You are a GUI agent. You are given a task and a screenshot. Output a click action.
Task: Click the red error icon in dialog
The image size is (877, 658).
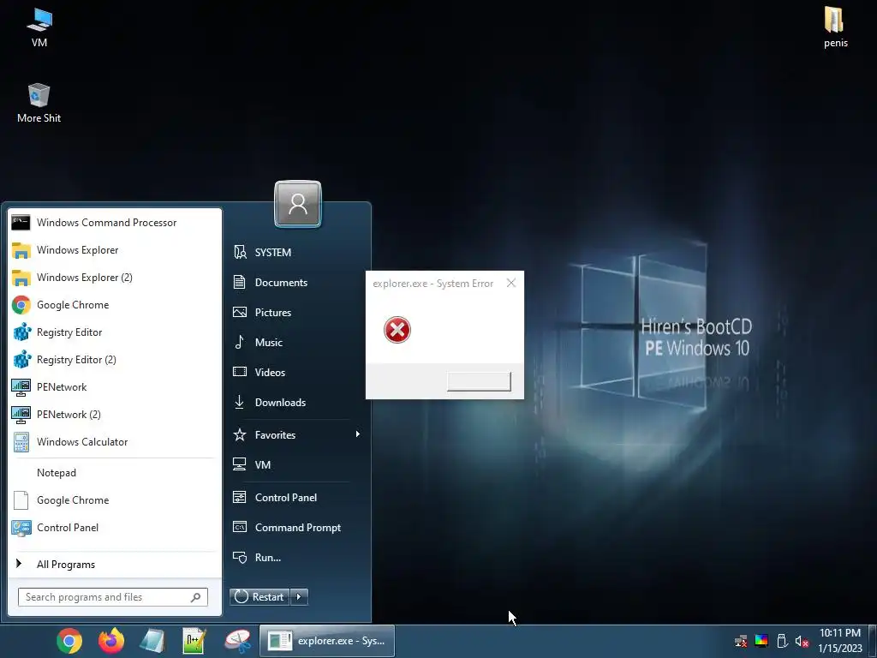tap(397, 330)
